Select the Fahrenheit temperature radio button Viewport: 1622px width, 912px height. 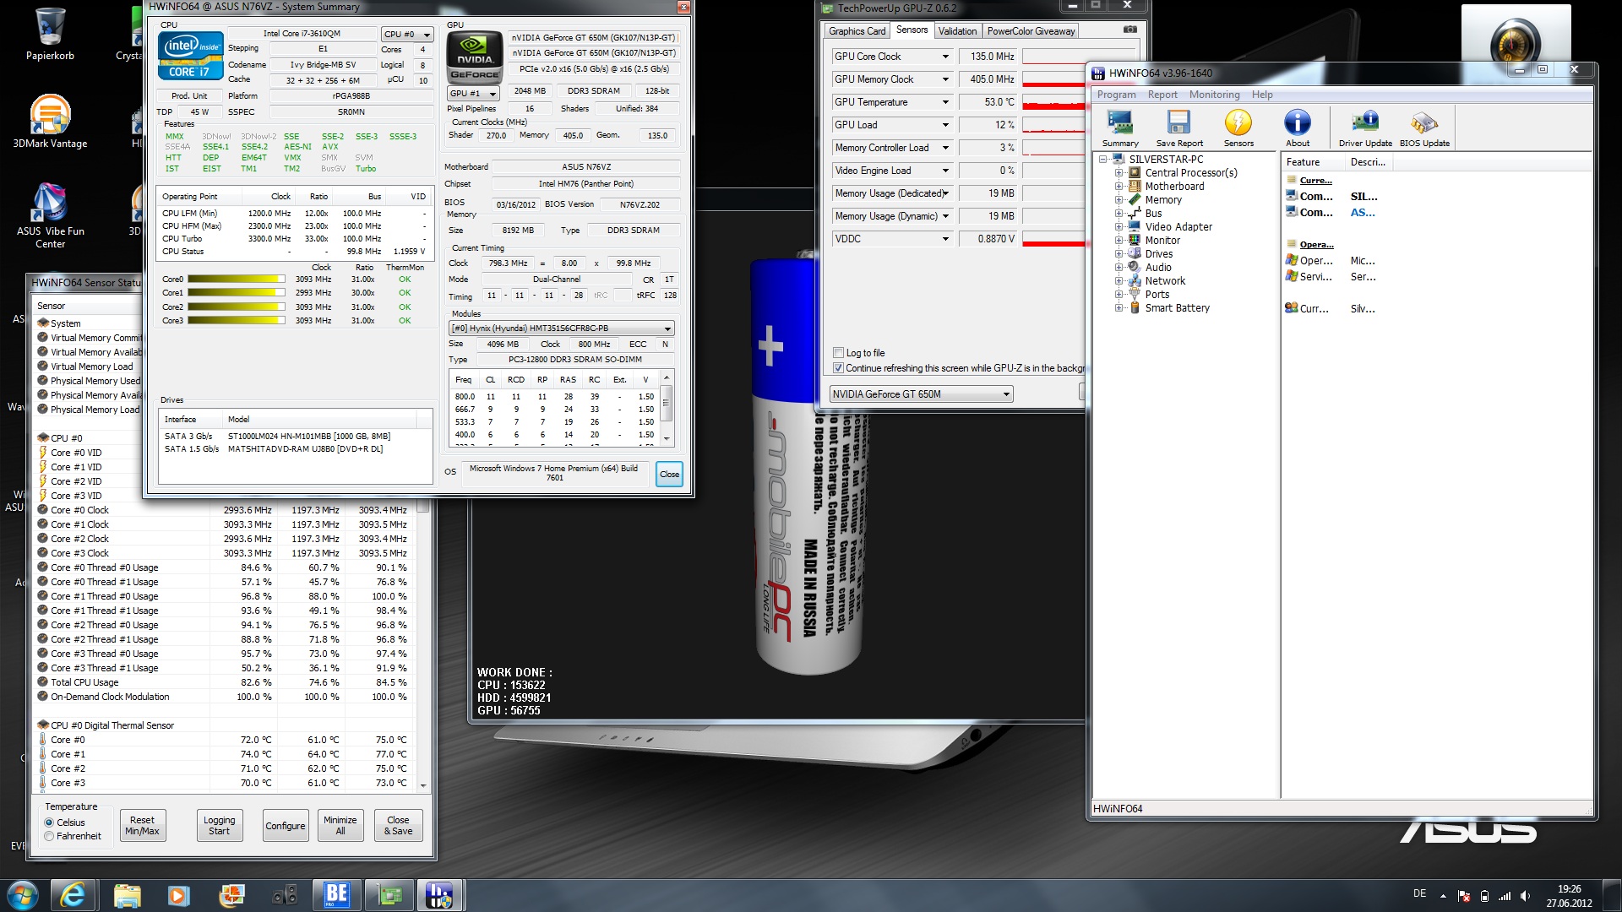tap(49, 836)
